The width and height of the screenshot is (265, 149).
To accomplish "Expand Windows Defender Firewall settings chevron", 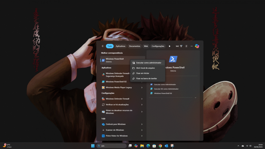I will click(142, 99).
